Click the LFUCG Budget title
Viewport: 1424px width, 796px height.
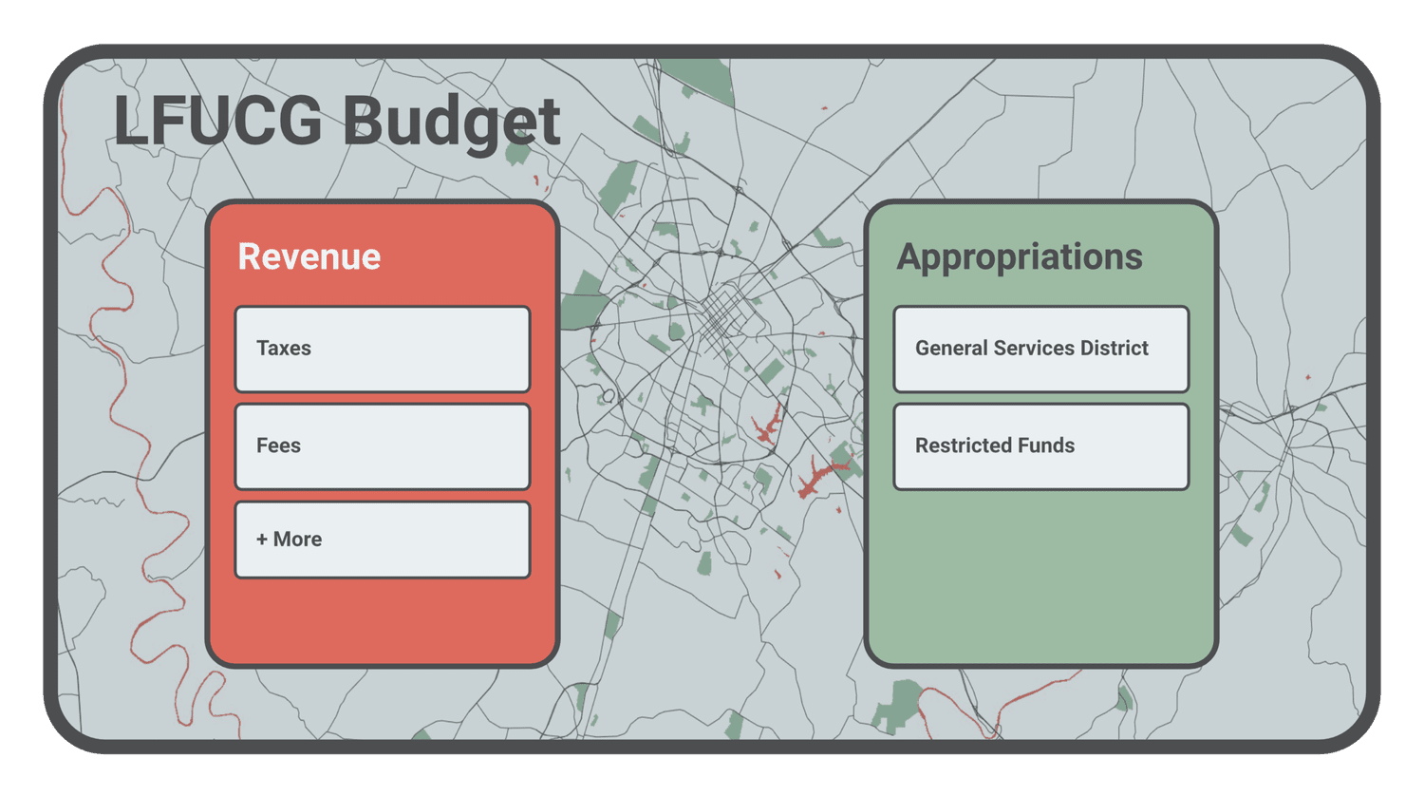click(337, 121)
